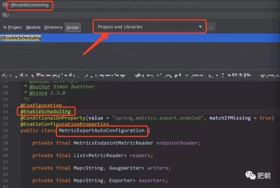Click the @author tag on line 49
The image size is (280, 188).
click(x=40, y=87)
